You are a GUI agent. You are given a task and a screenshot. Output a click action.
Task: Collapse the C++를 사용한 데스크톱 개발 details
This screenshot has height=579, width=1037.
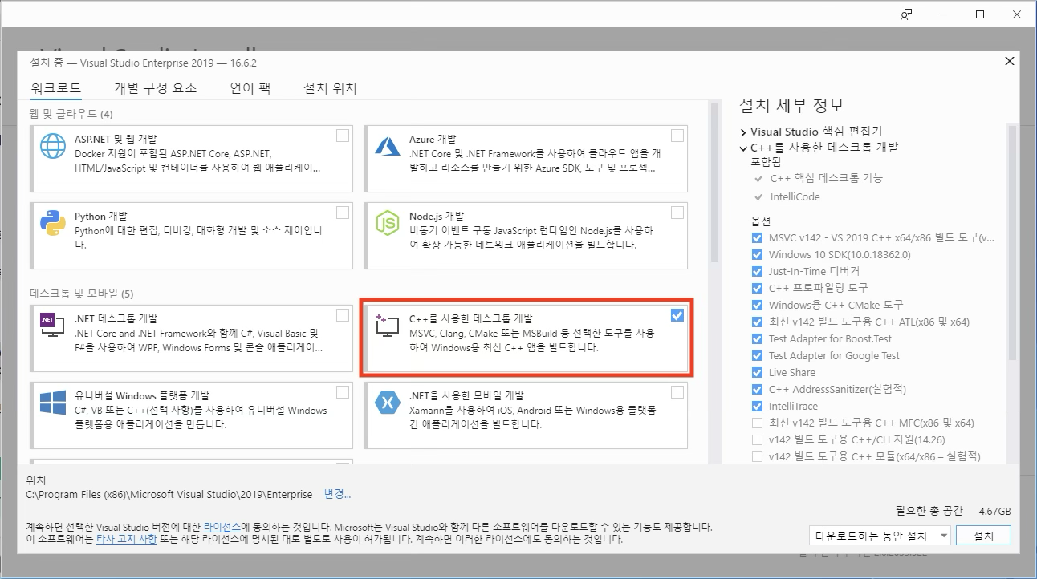[x=743, y=148]
